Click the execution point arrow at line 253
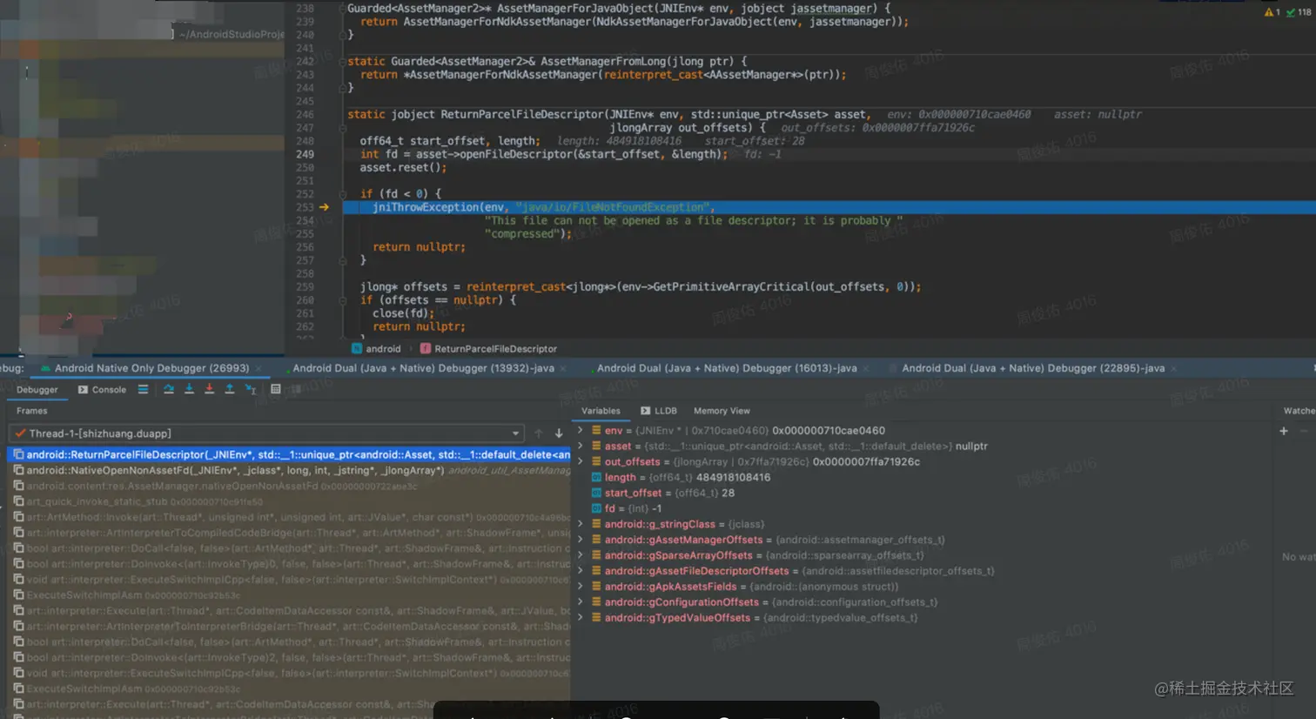Screen dimensions: 1316x719 (324, 207)
